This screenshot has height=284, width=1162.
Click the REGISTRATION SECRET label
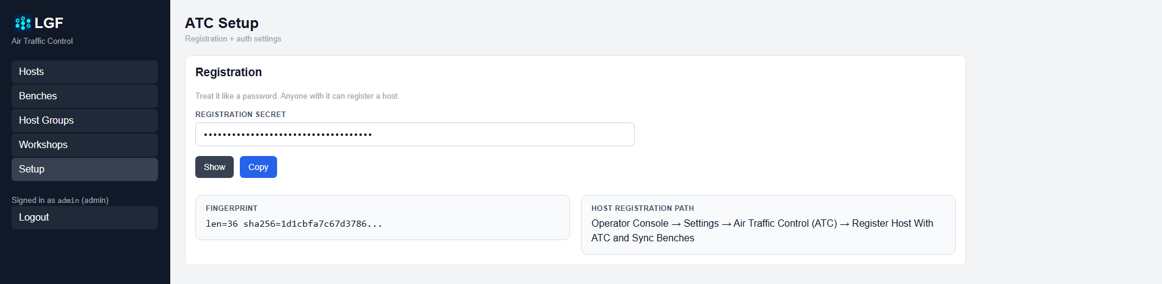(240, 115)
